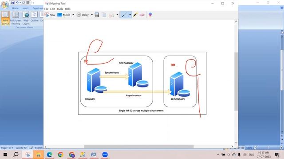Viewport: 284px width, 159px height.
Task: Expand the Mode dropdown arrow
Action: (x=73, y=15)
